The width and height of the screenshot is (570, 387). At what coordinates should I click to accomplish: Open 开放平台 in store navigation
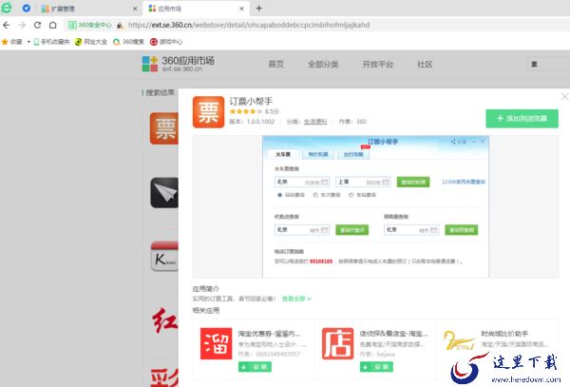(x=378, y=65)
